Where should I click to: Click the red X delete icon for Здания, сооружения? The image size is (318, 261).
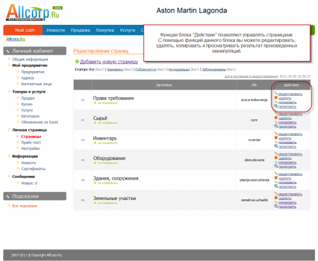coord(276,178)
